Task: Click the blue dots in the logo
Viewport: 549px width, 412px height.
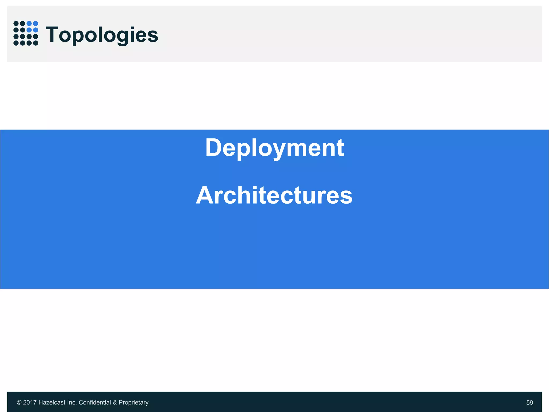Action: click(32, 27)
